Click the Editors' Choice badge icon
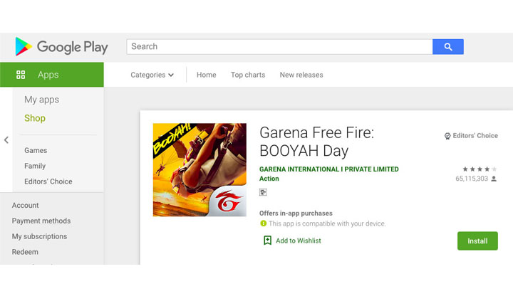Image resolution: width=513 pixels, height=306 pixels. (447, 136)
